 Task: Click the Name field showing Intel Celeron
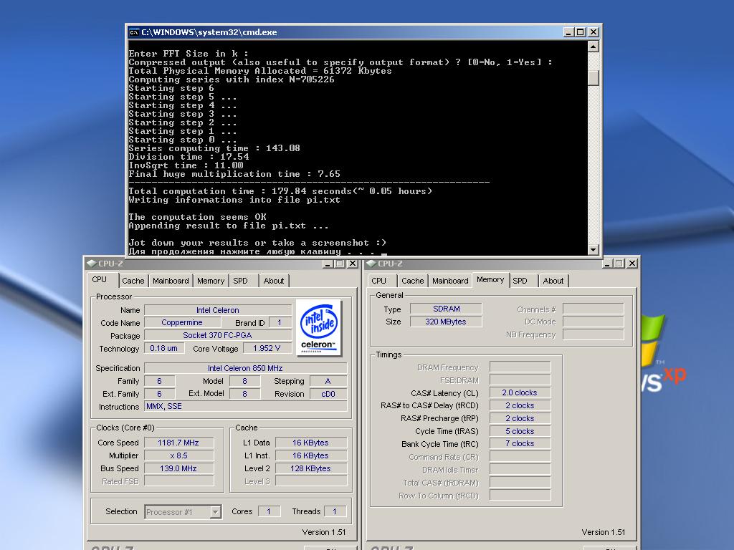tap(218, 310)
